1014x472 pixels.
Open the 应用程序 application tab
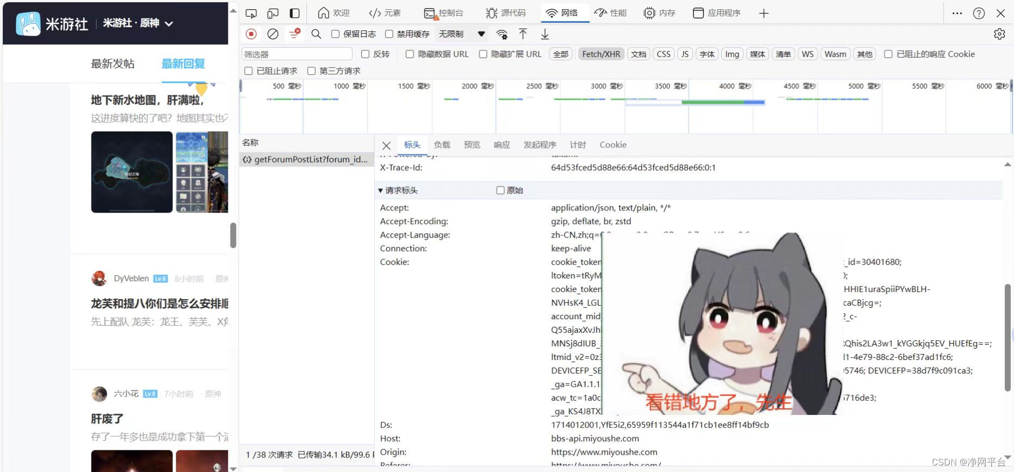point(716,13)
